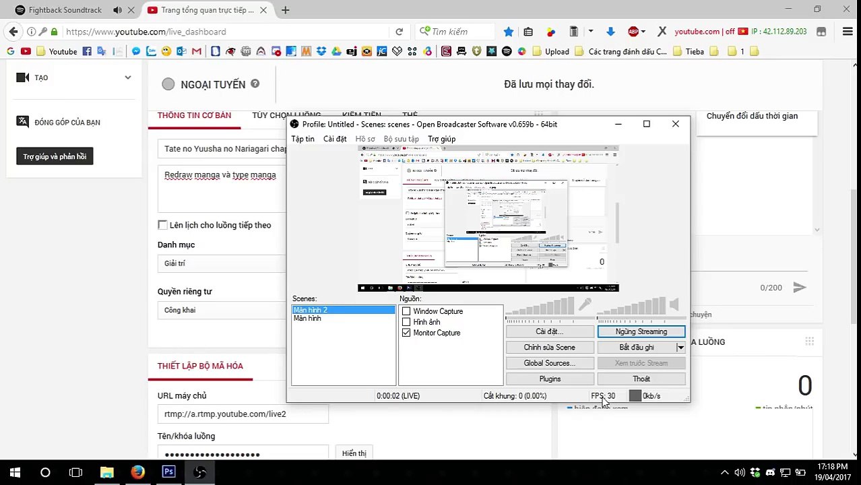Viewport: 861px width, 485px height.
Task: Open the red YouTube bookmark icon
Action: (26, 51)
